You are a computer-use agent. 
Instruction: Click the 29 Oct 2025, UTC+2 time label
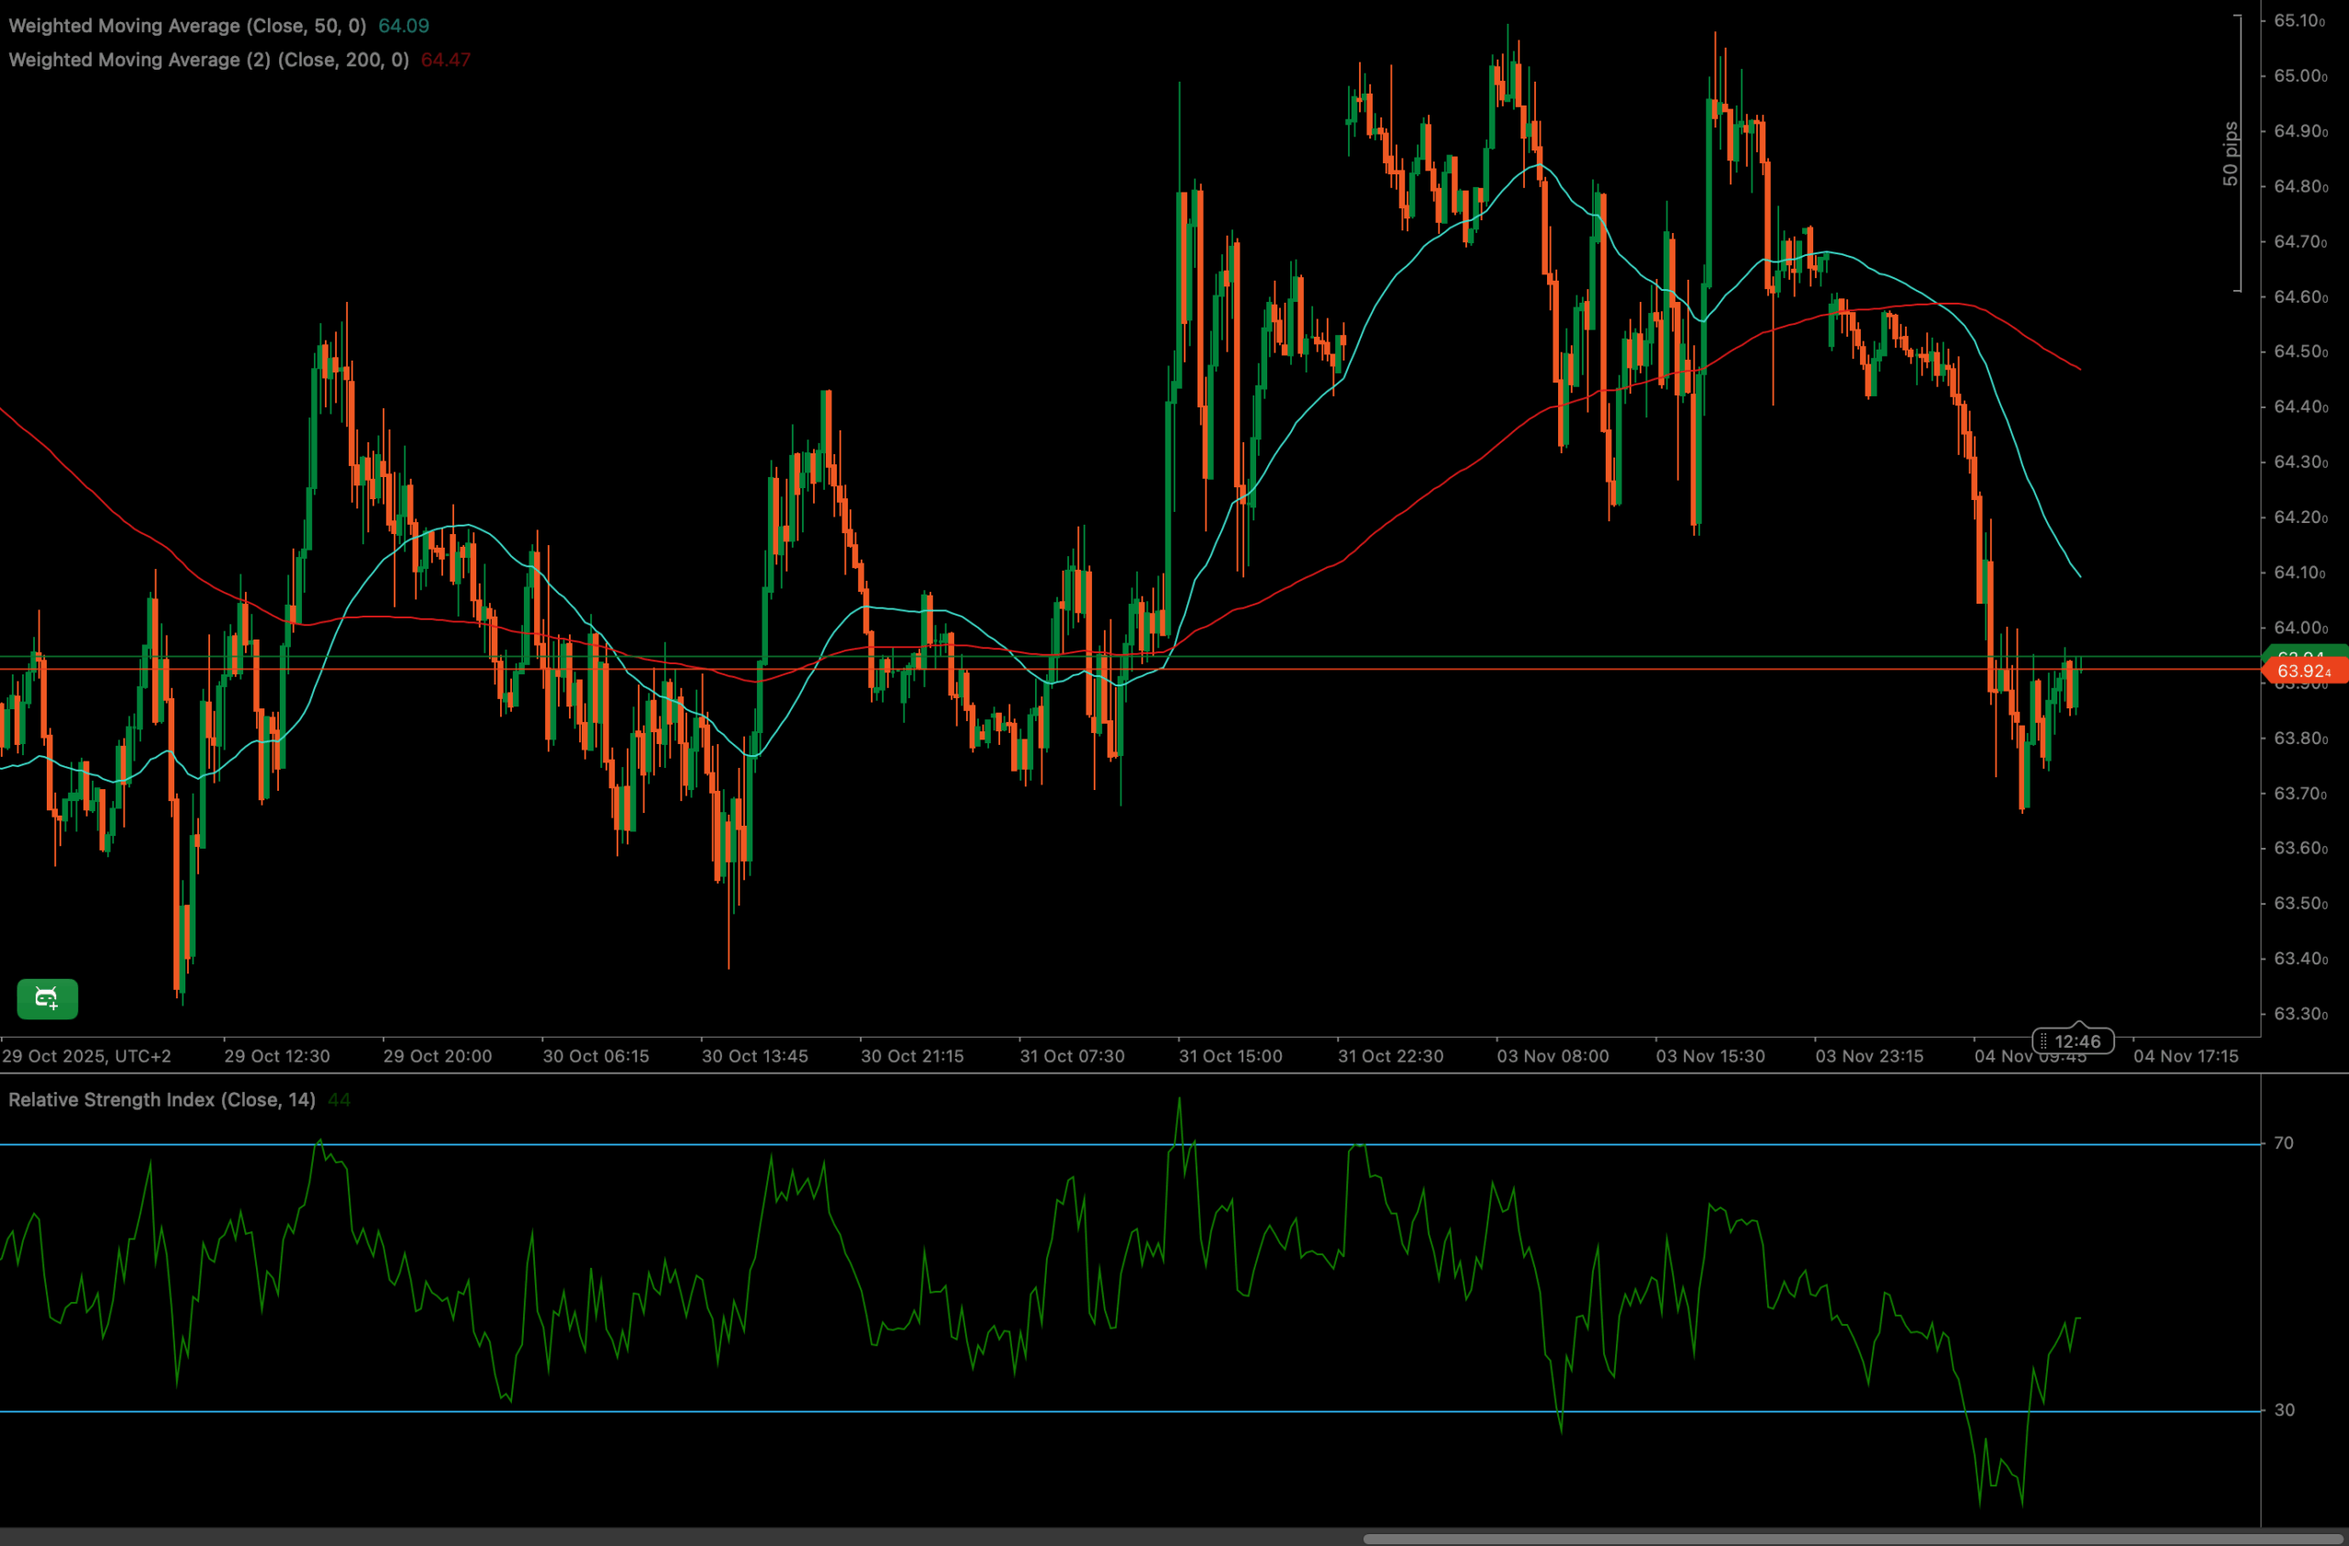87,1057
